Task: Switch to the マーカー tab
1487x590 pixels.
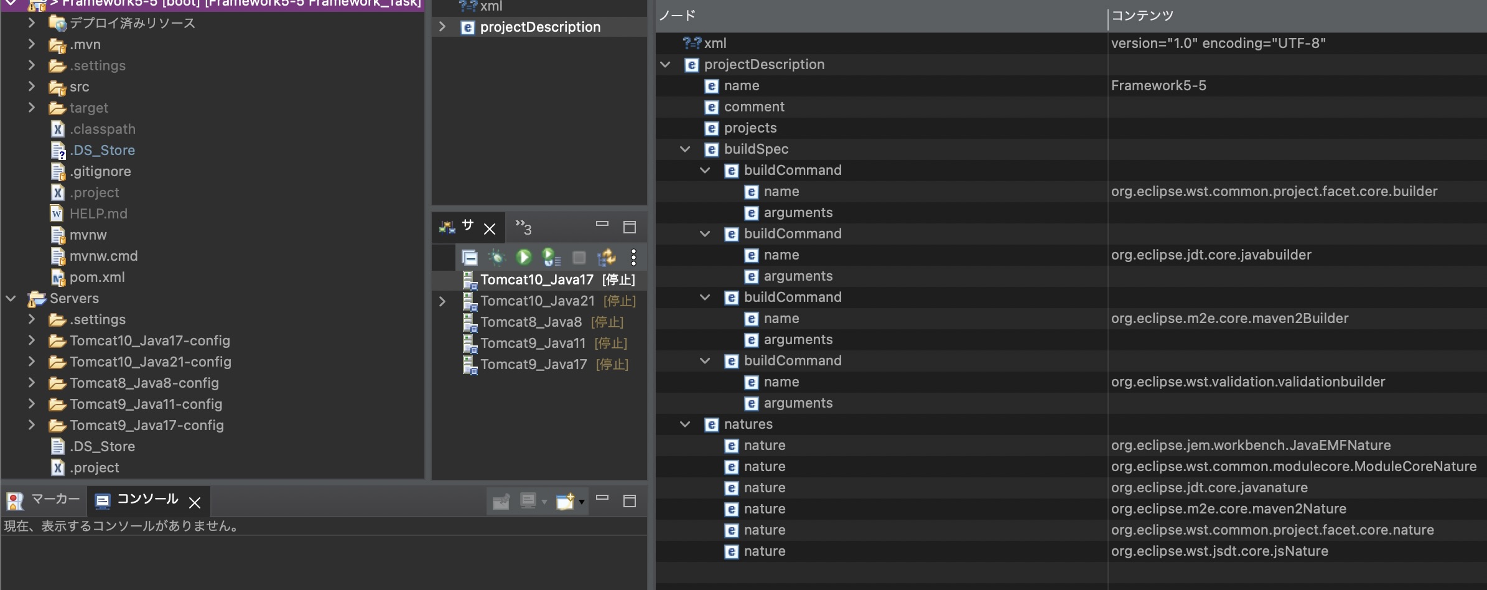Action: tap(44, 500)
